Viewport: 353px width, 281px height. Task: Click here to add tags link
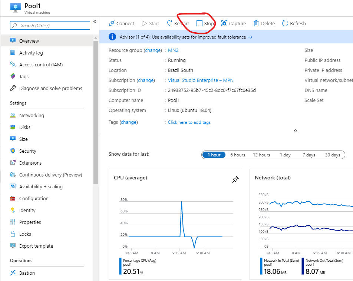point(189,122)
